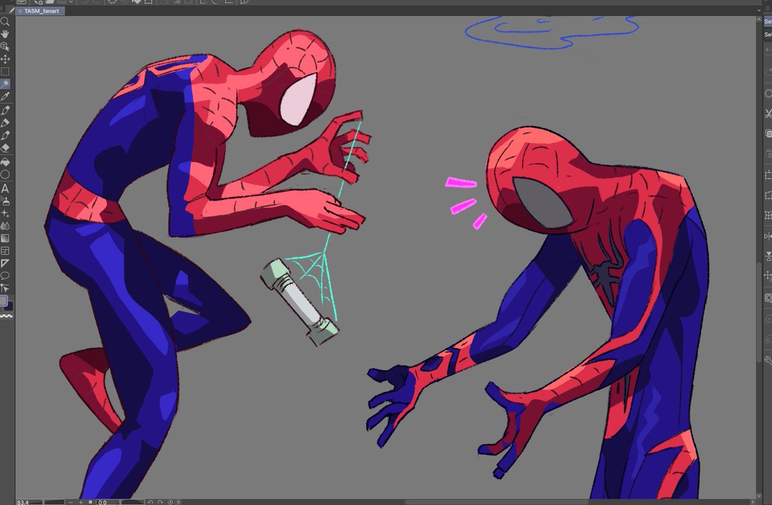Collapse the status bar controls with left chevron
The height and width of the screenshot is (505, 772).
pyautogui.click(x=178, y=502)
